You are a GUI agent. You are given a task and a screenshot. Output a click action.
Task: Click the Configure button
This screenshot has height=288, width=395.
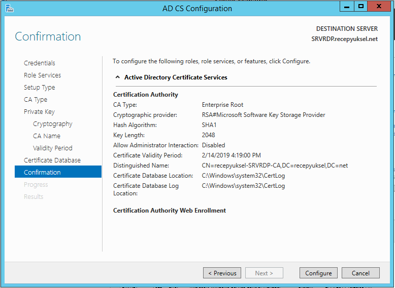318,273
